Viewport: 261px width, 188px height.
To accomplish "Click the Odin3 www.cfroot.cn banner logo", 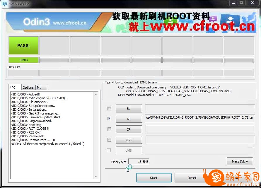I will 54,22.
